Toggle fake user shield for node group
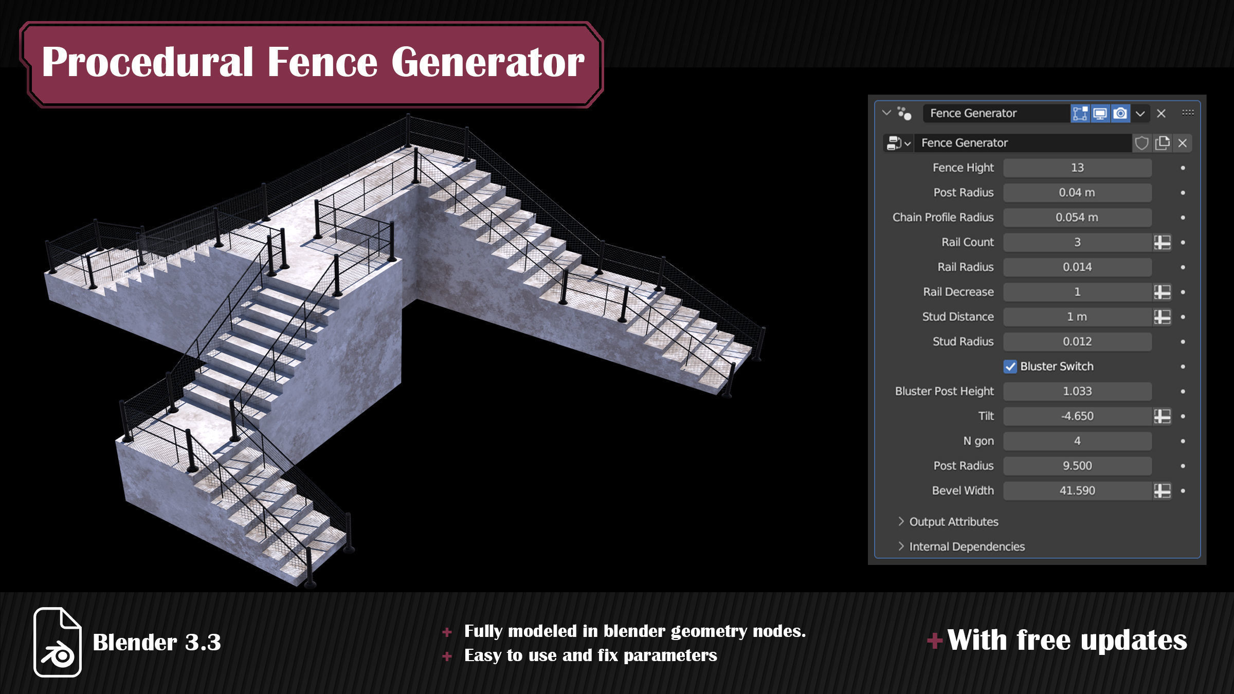 click(x=1141, y=143)
